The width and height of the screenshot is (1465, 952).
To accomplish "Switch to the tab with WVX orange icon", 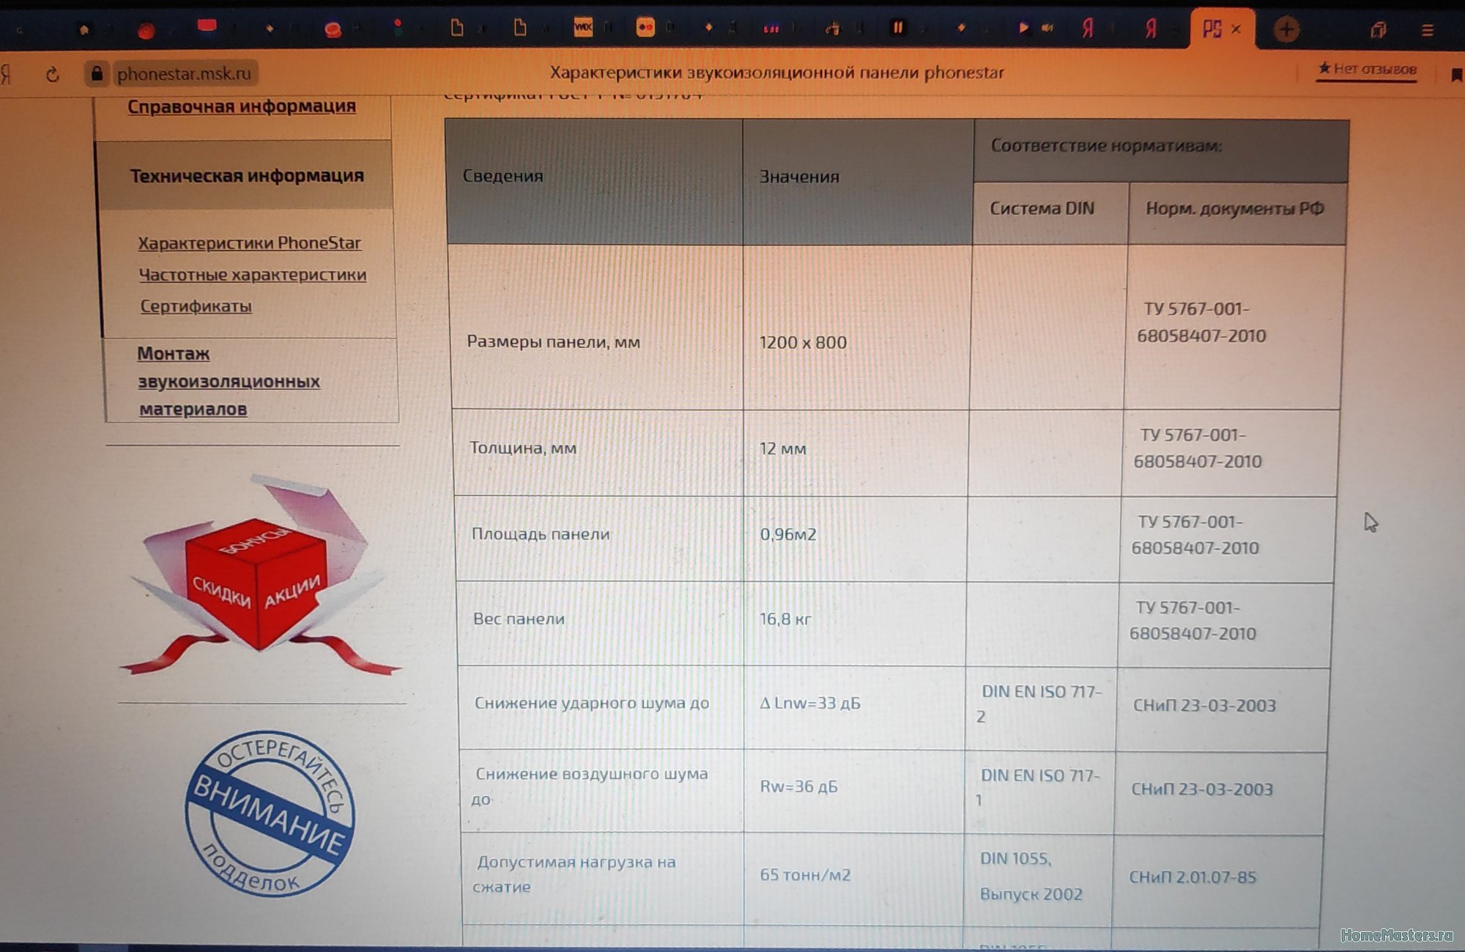I will pos(583,28).
